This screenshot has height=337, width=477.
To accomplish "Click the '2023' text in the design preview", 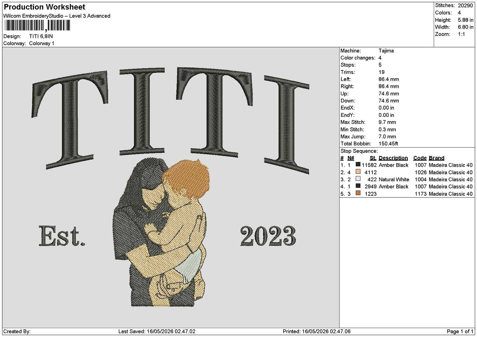I will tap(268, 236).
